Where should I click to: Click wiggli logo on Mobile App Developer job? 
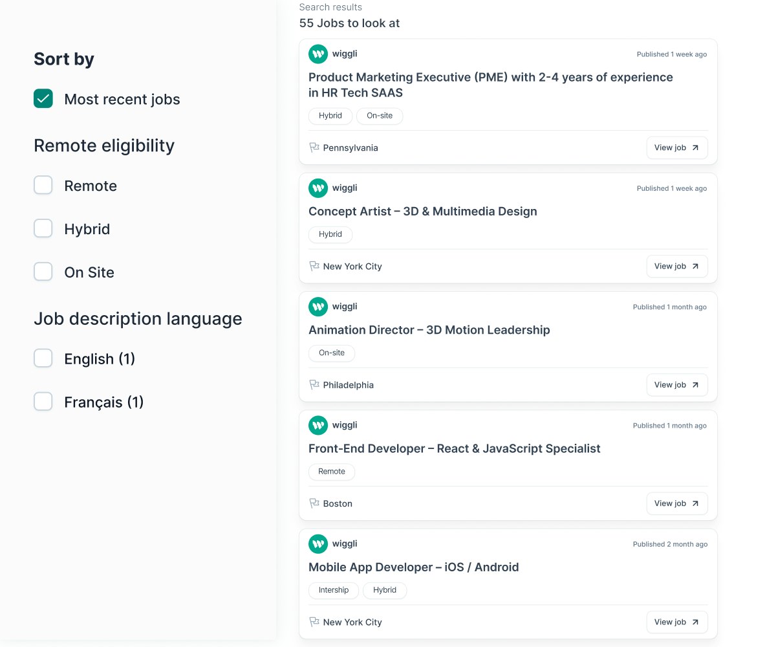318,544
